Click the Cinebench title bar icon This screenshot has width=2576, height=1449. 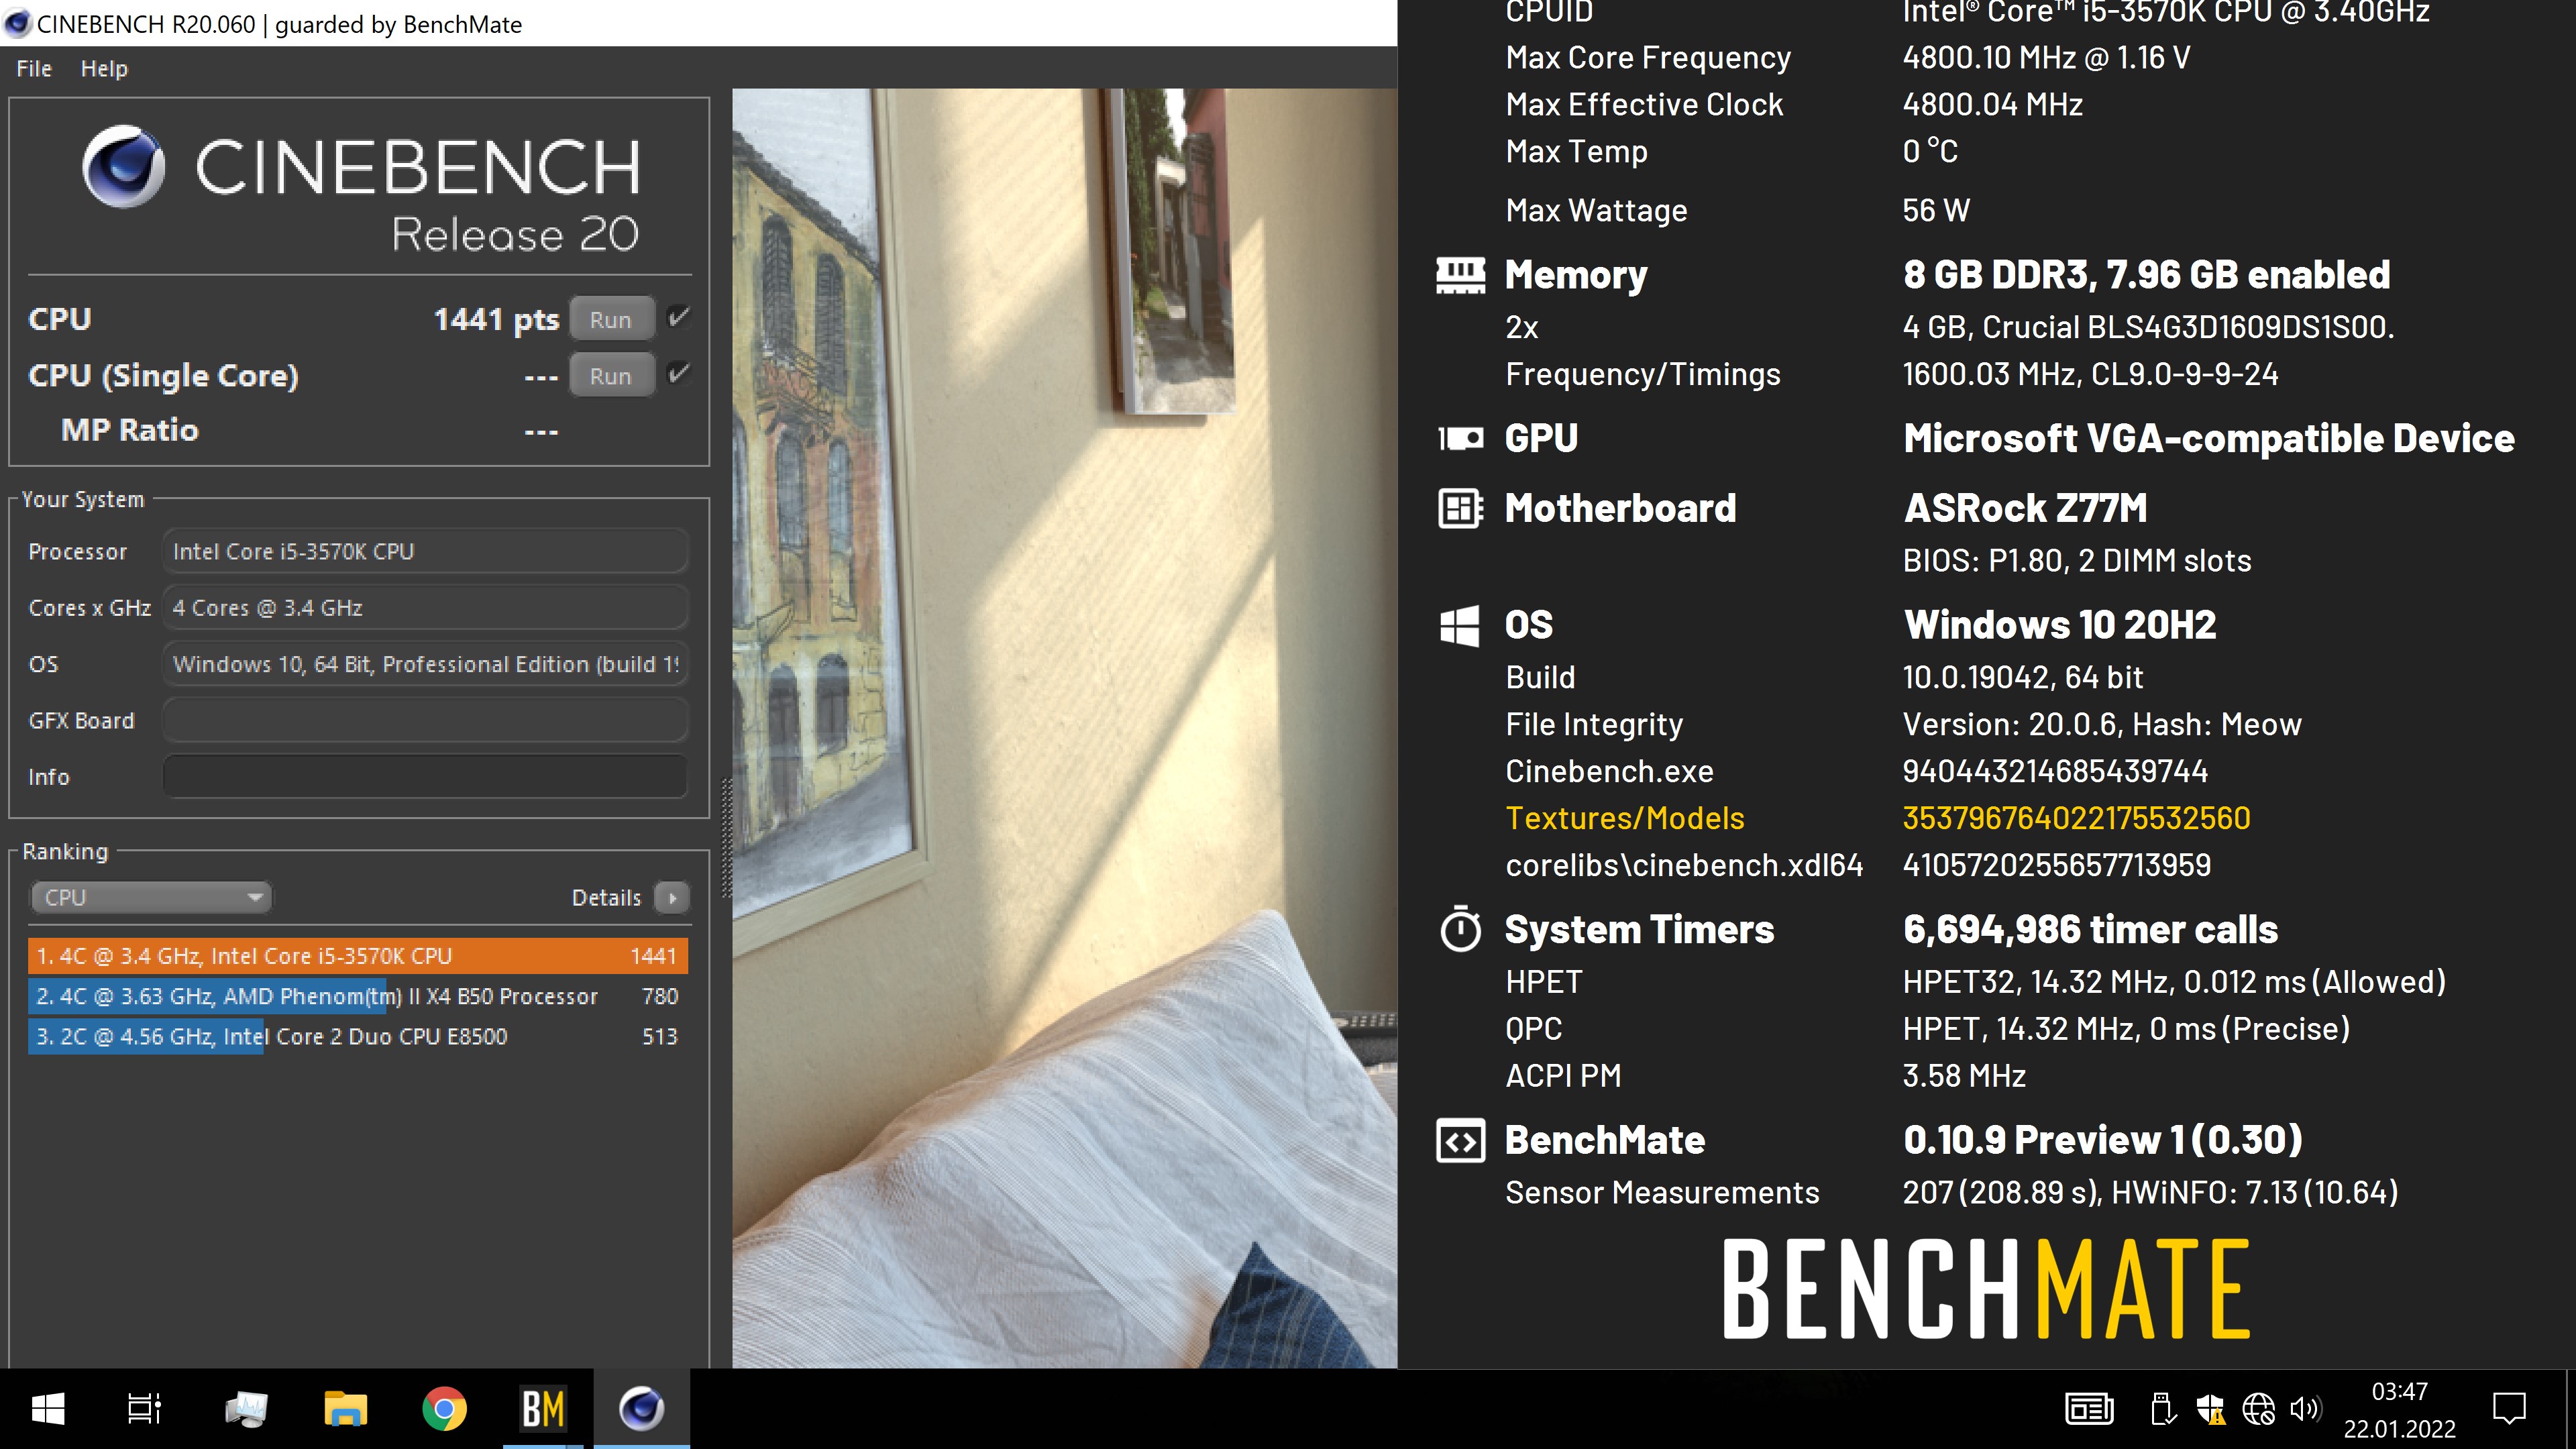[x=17, y=23]
